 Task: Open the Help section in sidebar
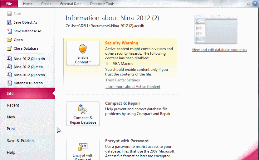[x=11, y=153]
